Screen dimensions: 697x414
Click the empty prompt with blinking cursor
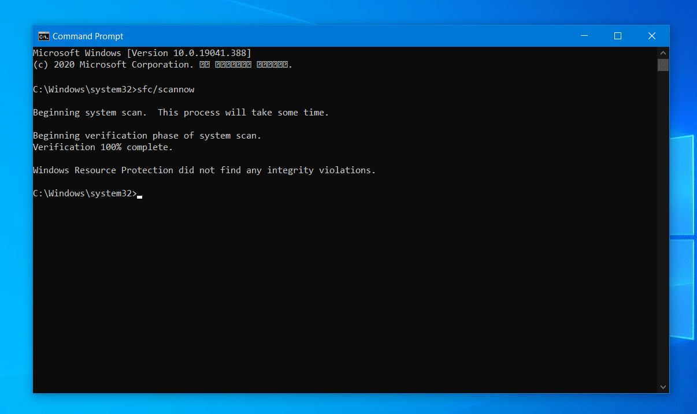[x=87, y=193]
